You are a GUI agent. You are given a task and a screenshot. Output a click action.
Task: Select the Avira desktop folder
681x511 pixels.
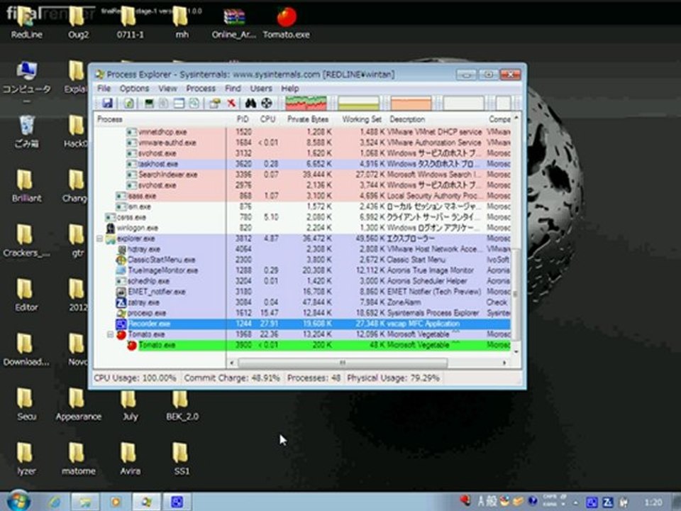pyautogui.click(x=130, y=460)
